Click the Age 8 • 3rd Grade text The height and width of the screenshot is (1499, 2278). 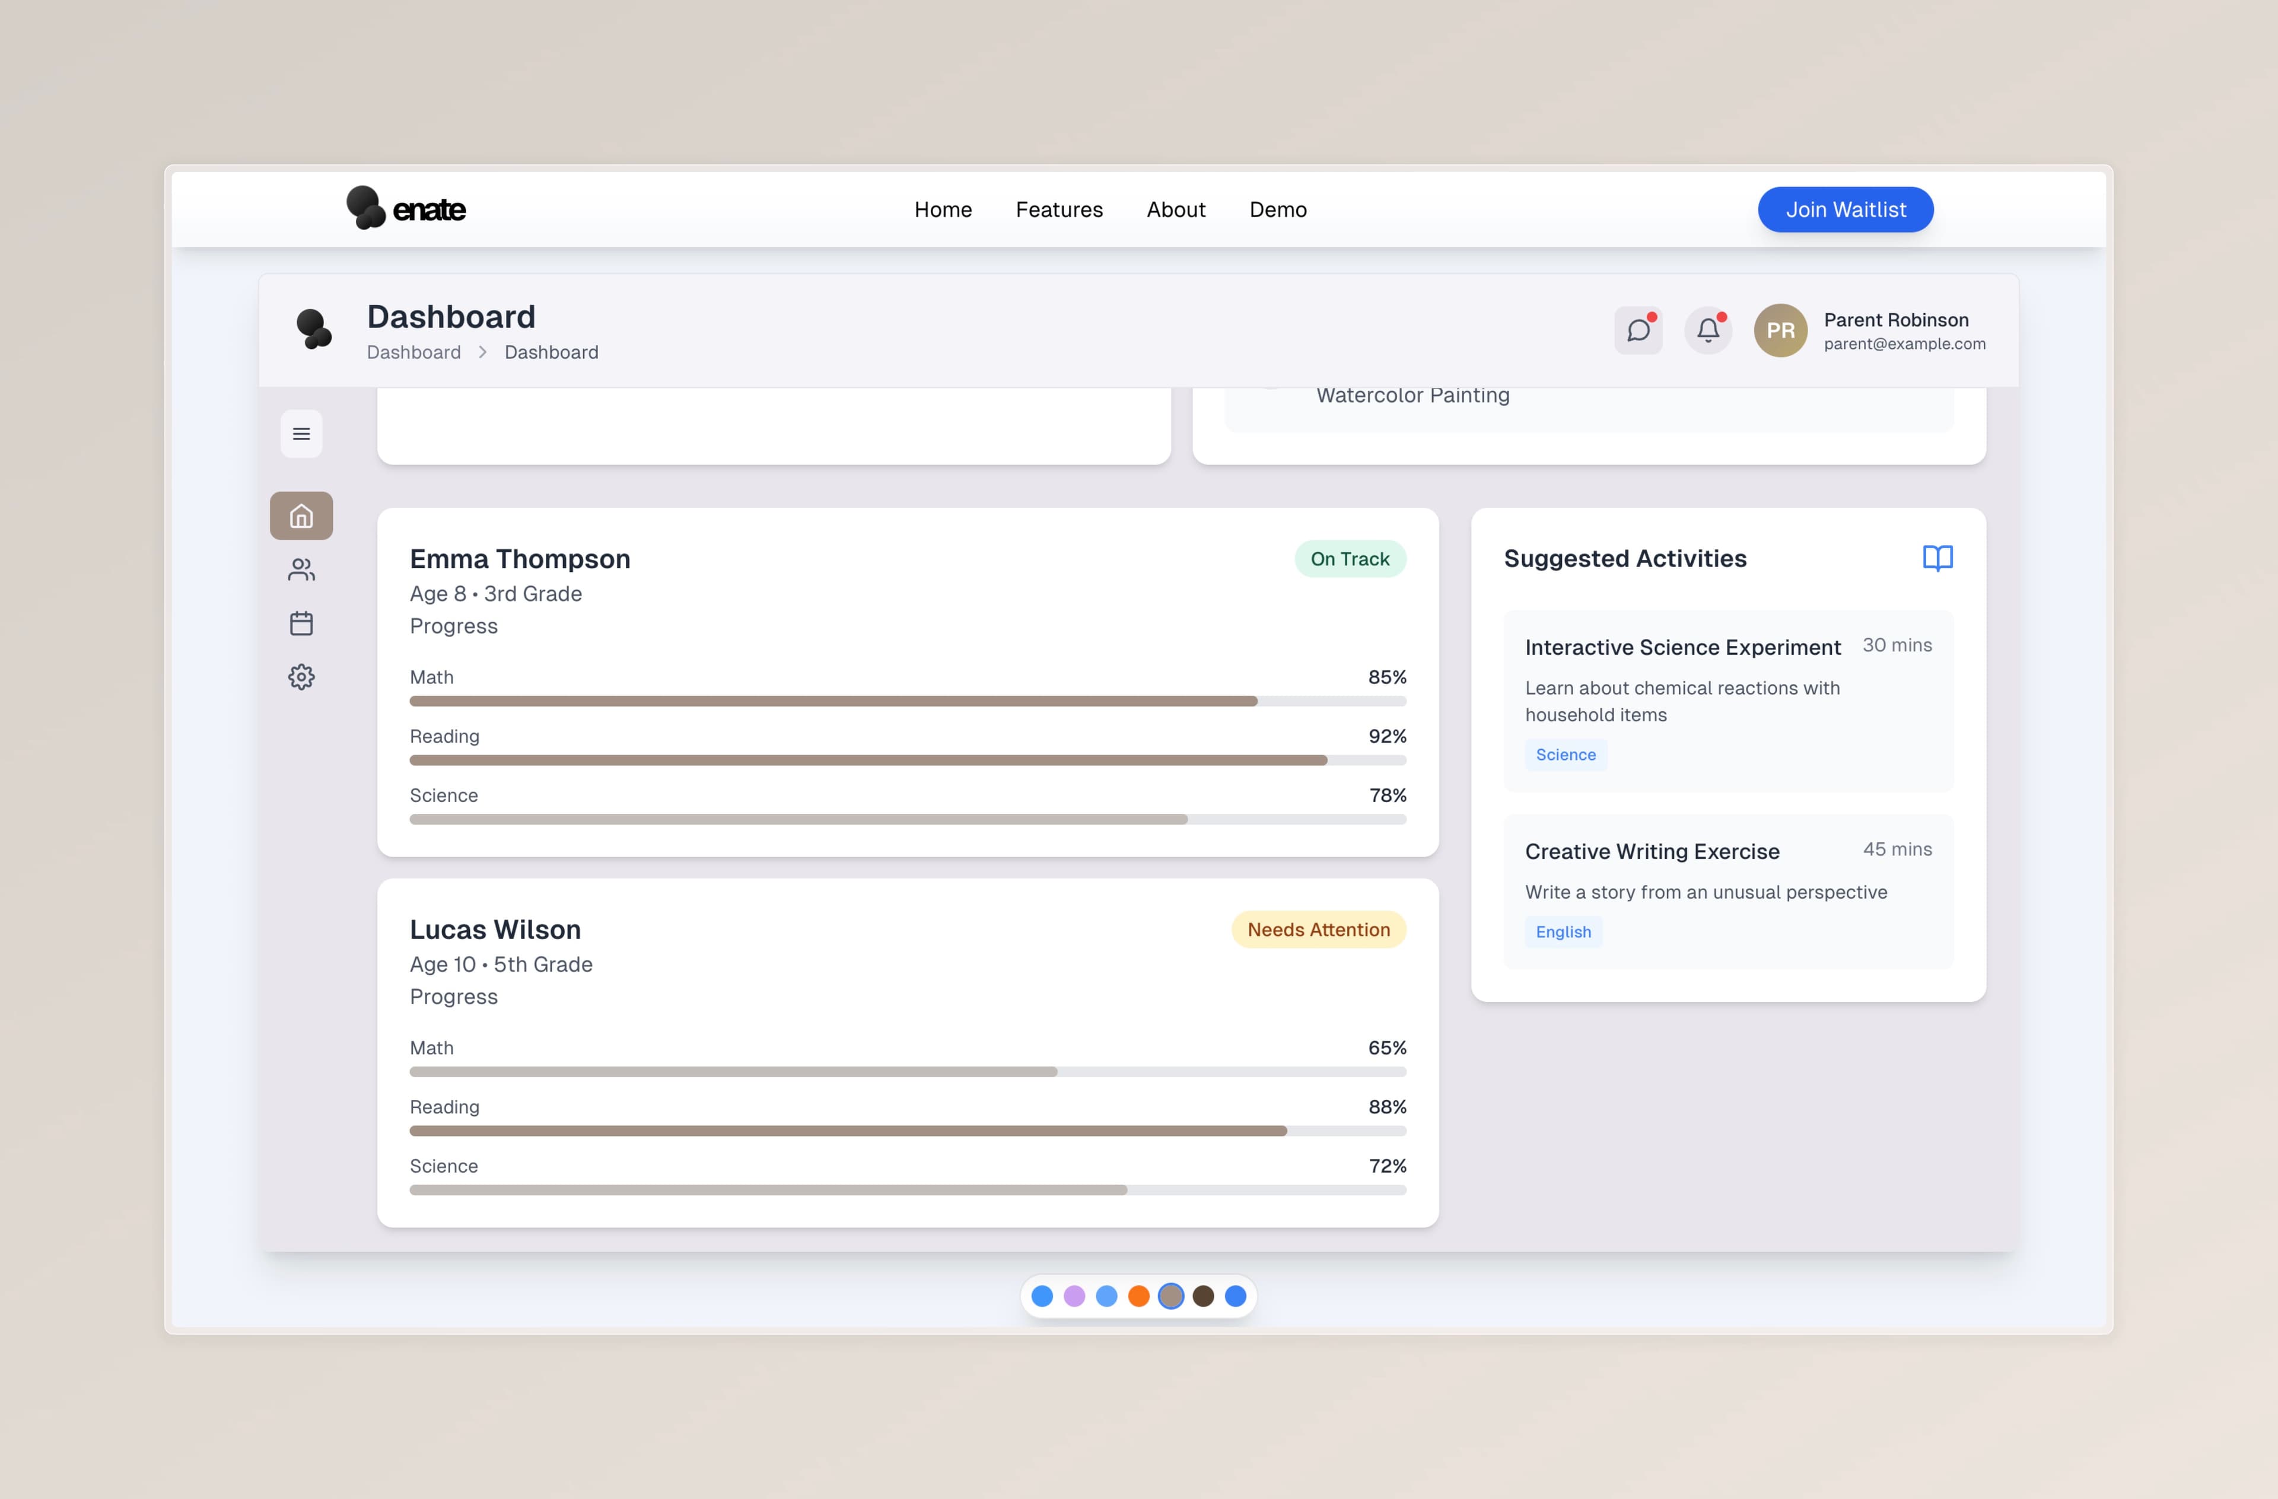point(496,593)
